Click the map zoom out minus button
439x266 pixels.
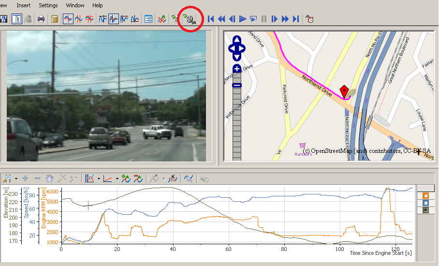coord(237,85)
